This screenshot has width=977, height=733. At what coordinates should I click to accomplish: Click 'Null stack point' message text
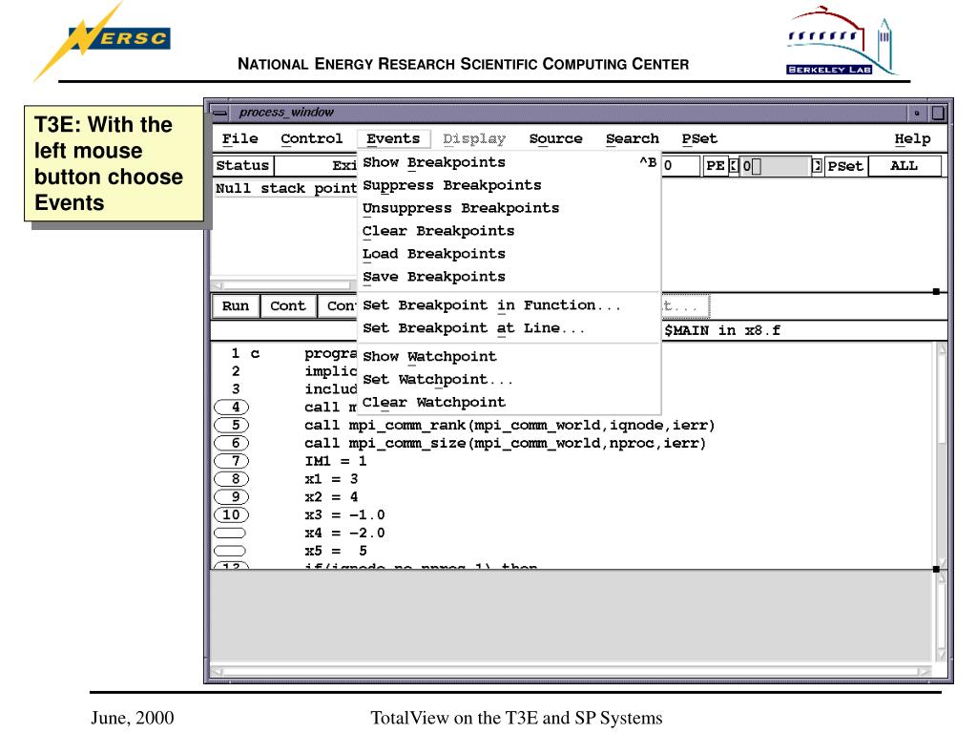[286, 188]
